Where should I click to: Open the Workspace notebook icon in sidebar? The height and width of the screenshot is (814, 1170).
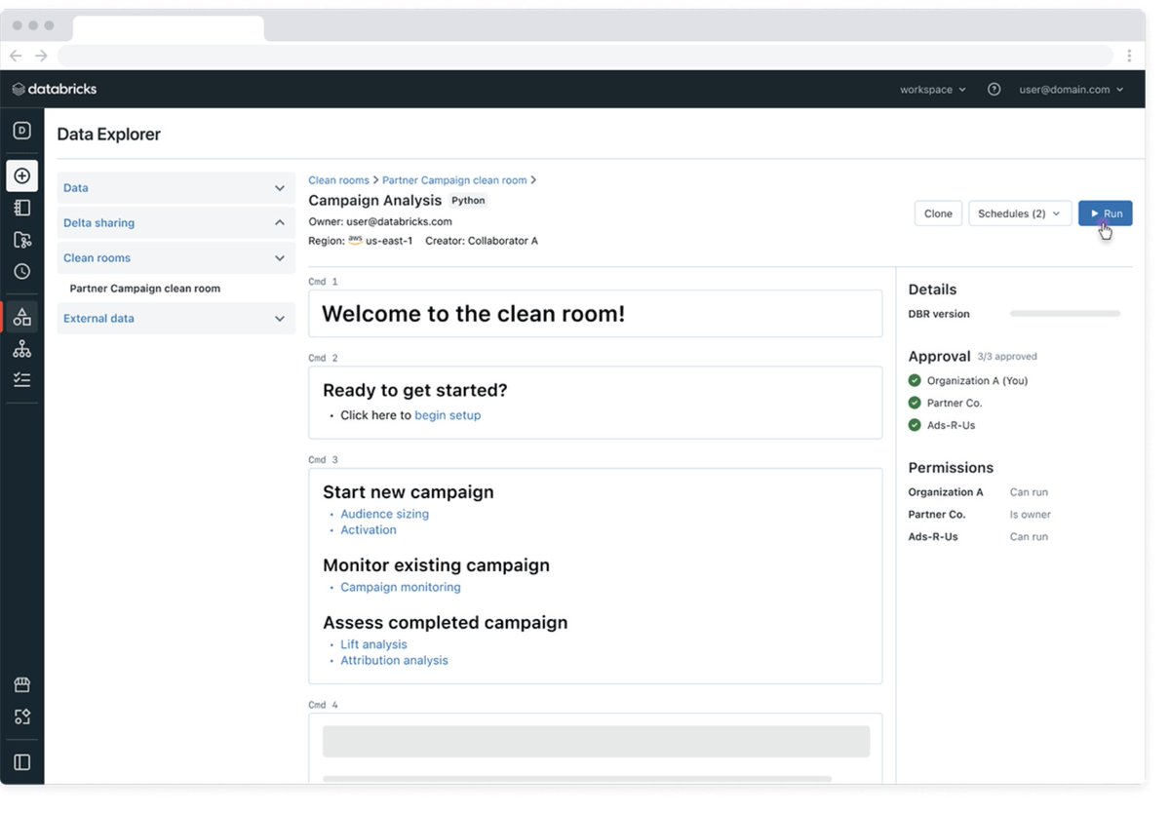pos(21,207)
